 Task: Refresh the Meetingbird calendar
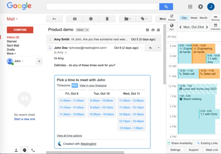click(x=172, y=18)
